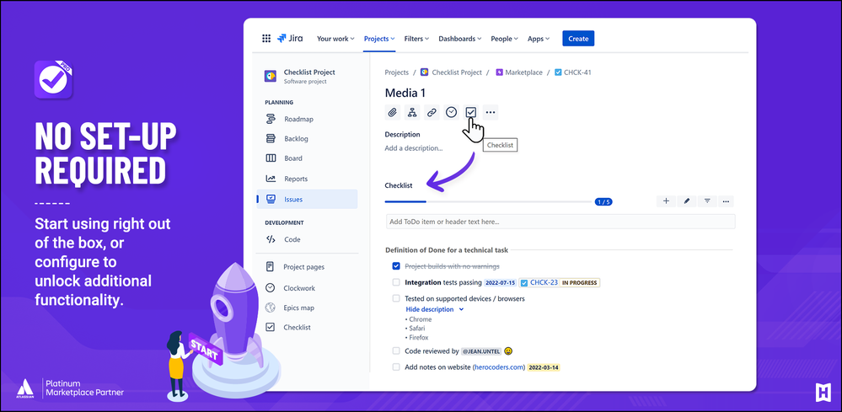Click the link issue icon
Image resolution: width=842 pixels, height=412 pixels.
432,112
